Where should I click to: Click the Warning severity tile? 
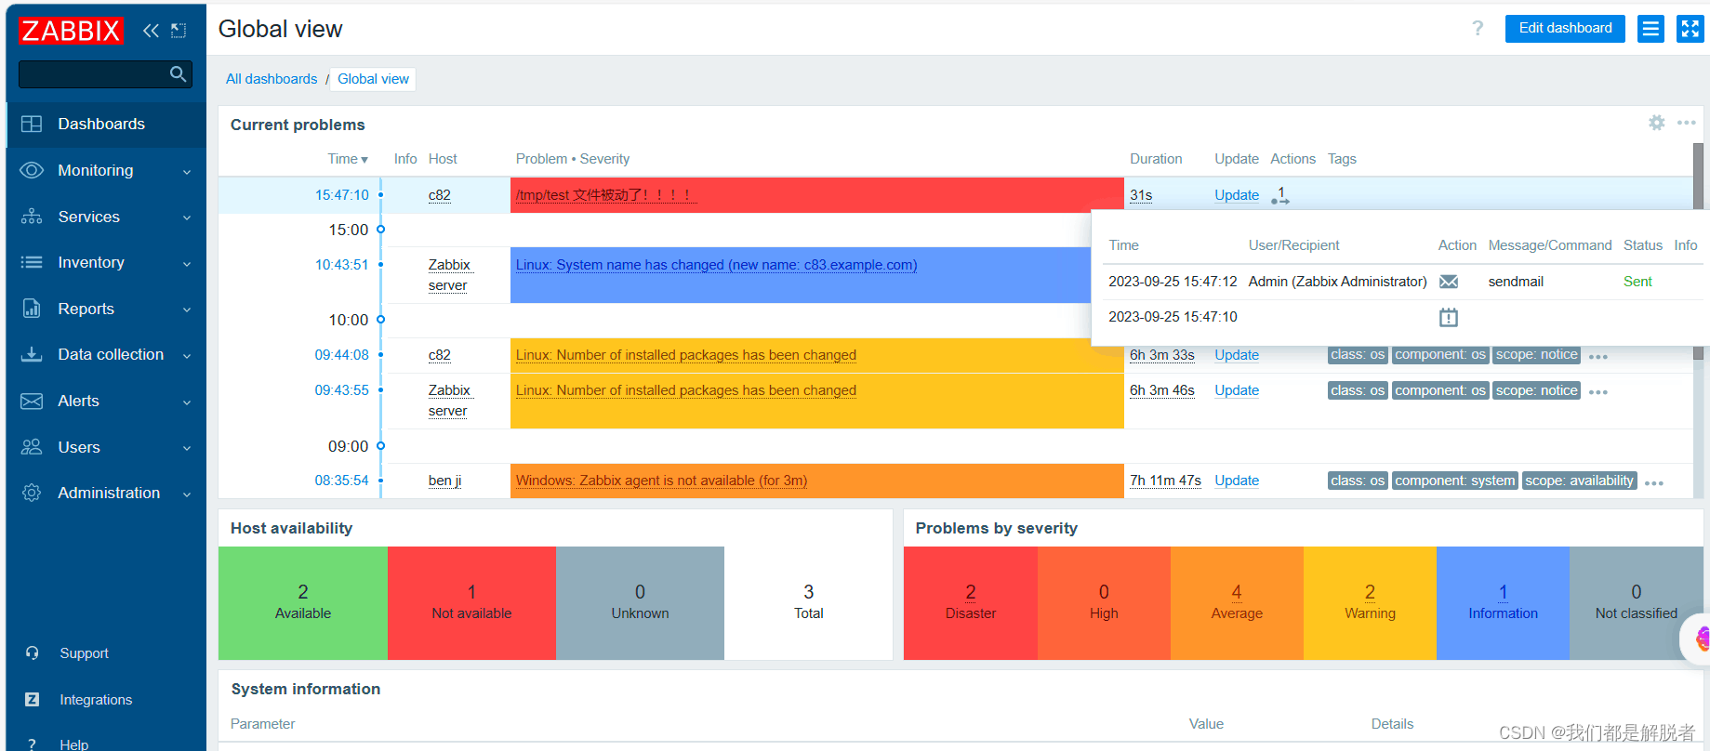1370,603
